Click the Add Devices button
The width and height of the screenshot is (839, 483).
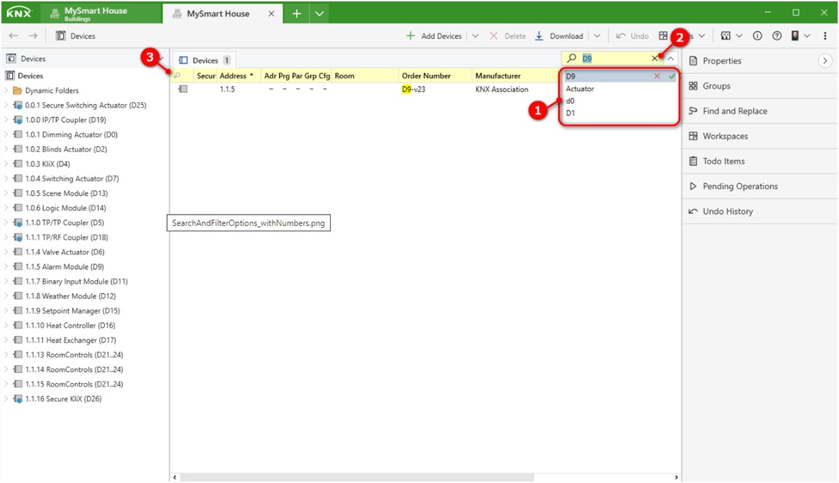tap(433, 36)
